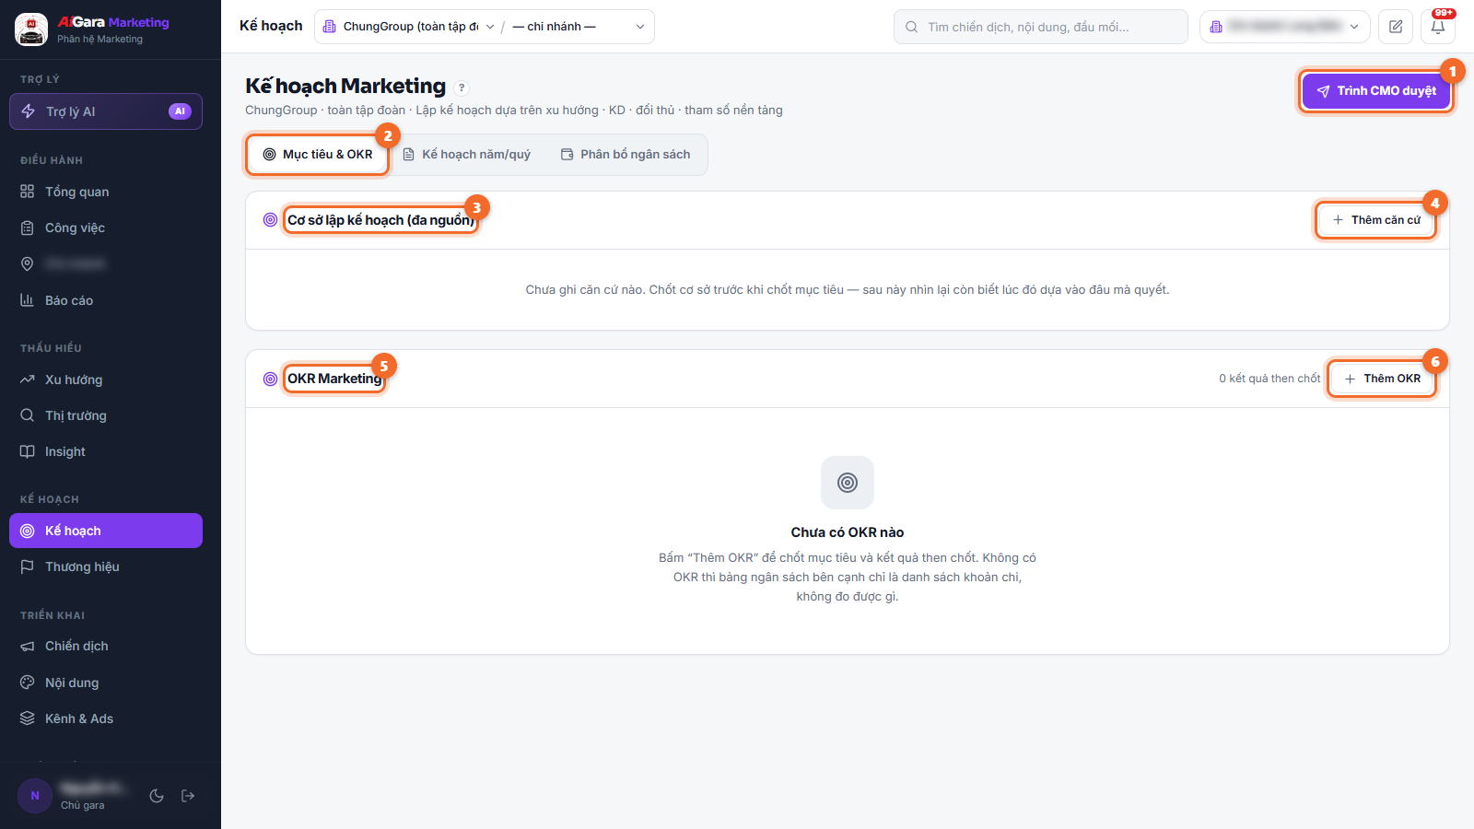1474x829 pixels.
Task: Switch to Kế hoạch năm/quý tab
Action: pyautogui.click(x=467, y=155)
